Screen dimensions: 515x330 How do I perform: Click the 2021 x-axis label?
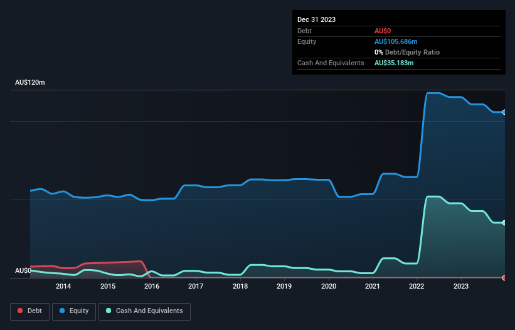tap(373, 286)
